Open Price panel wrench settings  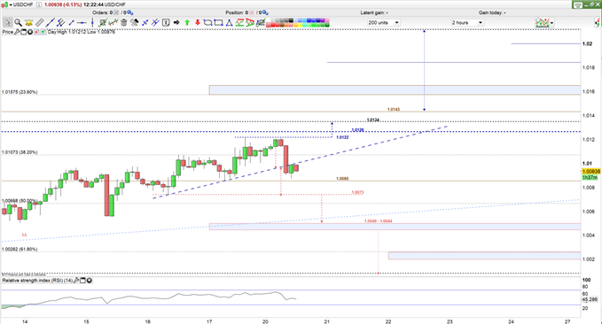coord(17,32)
